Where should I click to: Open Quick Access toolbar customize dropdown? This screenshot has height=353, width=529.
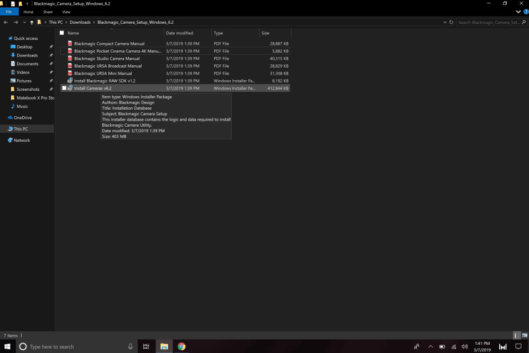pyautogui.click(x=27, y=4)
